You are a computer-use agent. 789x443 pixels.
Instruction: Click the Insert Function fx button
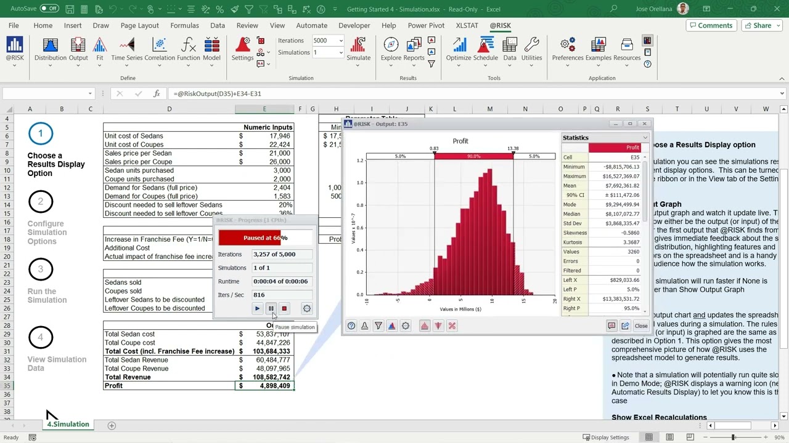157,94
